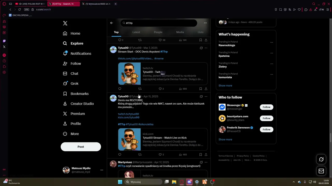332x186 pixels.
Task: Click the X logo in sidebar
Action: coord(65,23)
